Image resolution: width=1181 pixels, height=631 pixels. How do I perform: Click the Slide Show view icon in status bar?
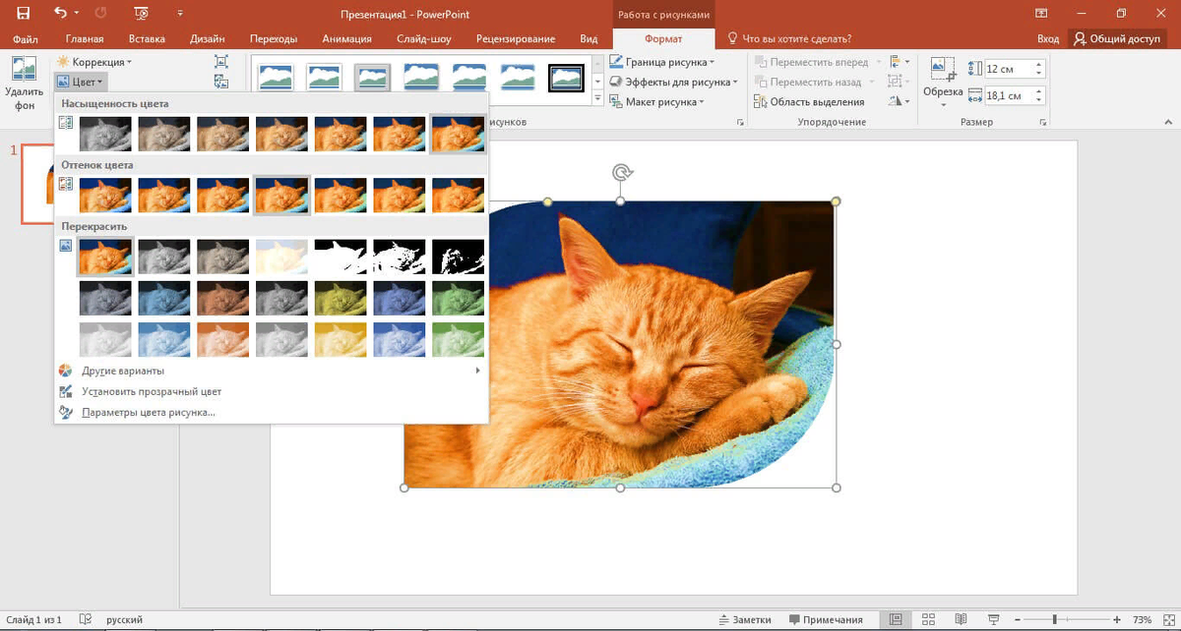point(995,619)
